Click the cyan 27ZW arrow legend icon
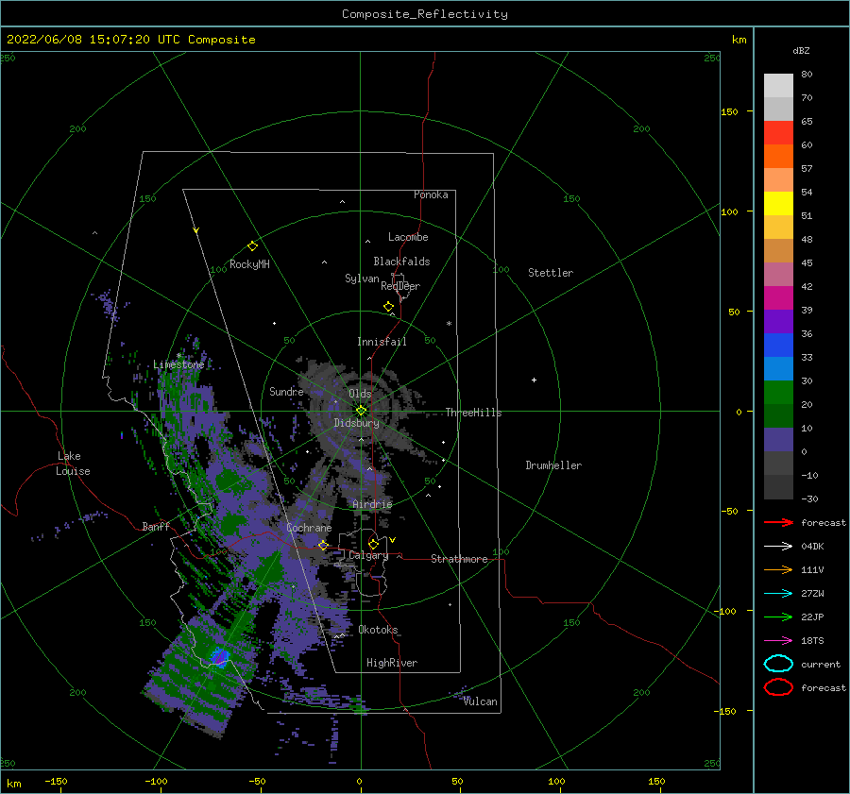 pos(778,594)
